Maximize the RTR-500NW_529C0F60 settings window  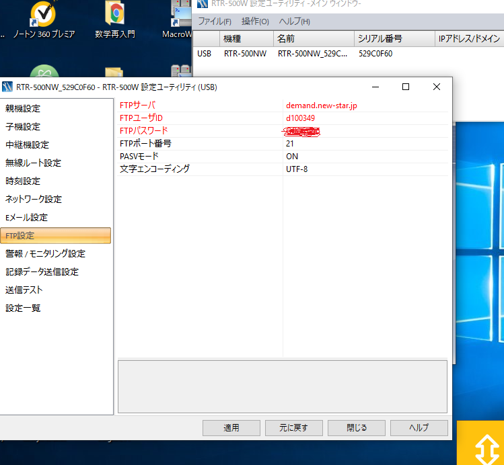click(x=406, y=87)
